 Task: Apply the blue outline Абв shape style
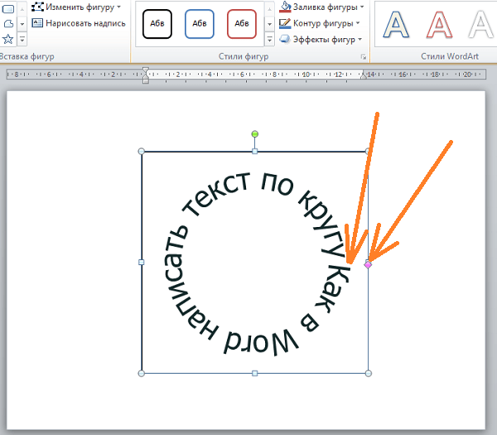tap(200, 24)
